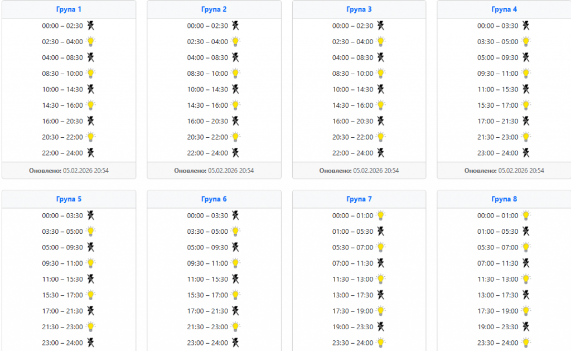Click the 23:30 – 24:00 time slot in Група 8
The width and height of the screenshot is (571, 351).
[x=497, y=343]
